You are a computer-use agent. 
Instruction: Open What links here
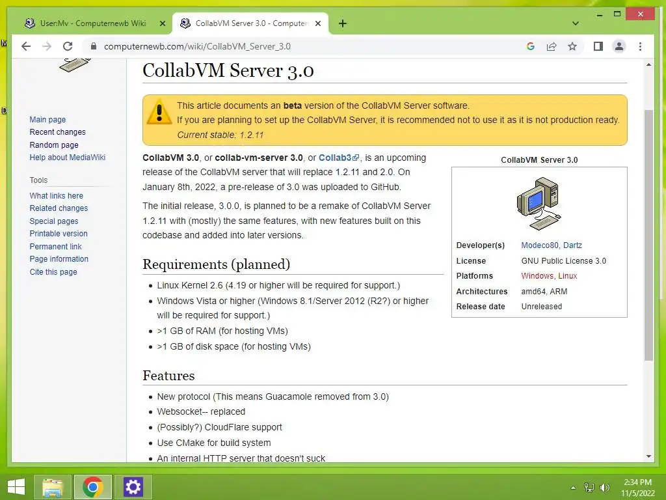56,195
